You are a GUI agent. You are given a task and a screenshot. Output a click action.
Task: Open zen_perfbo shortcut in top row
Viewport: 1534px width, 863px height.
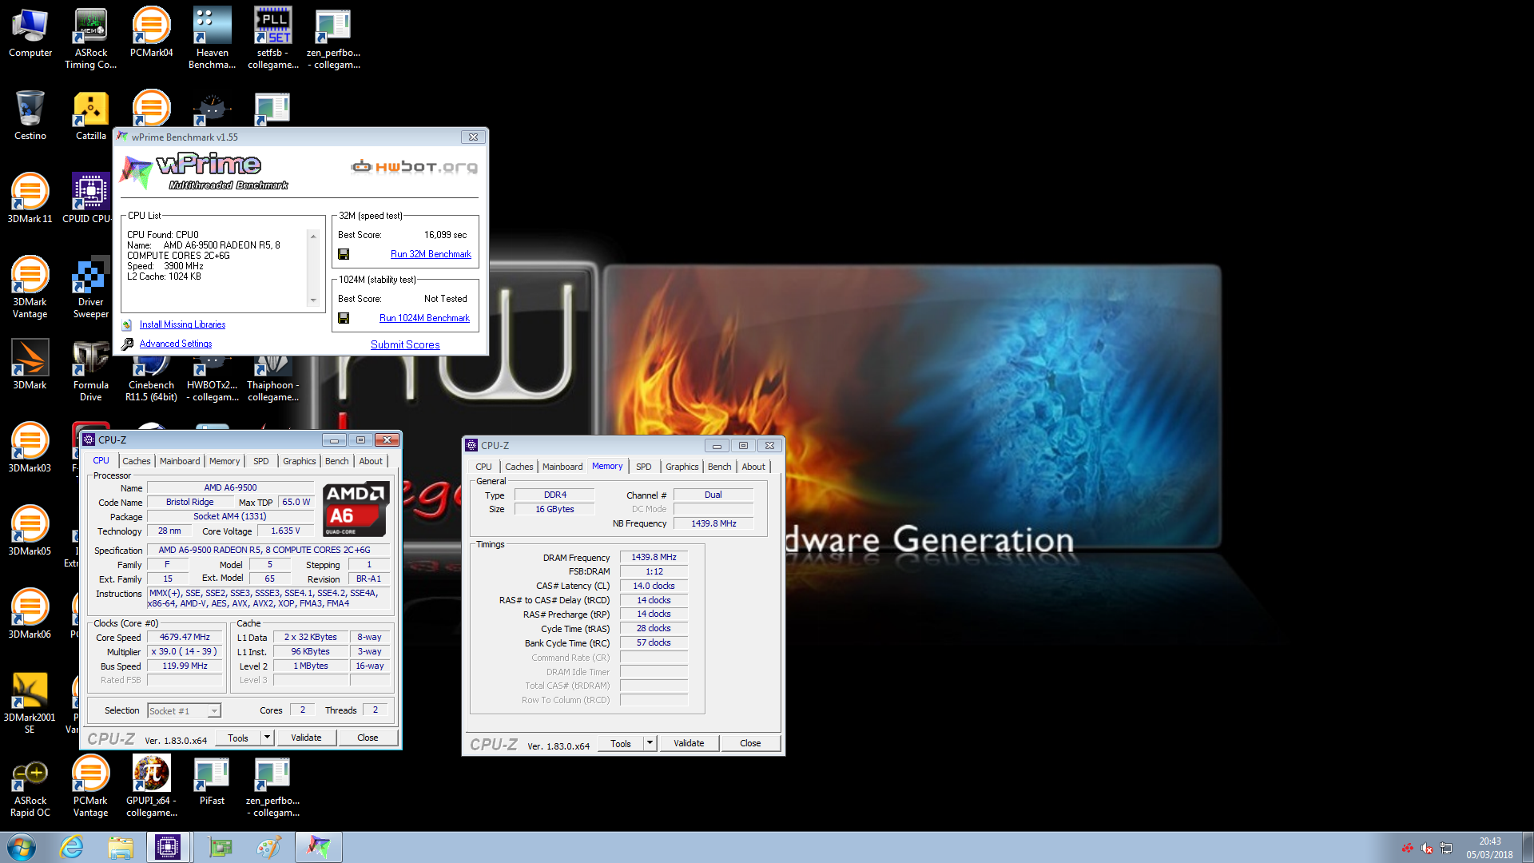334,38
